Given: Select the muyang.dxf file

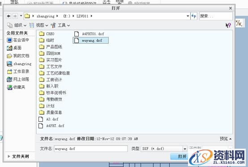Looking at the screenshot, I should [90, 40].
